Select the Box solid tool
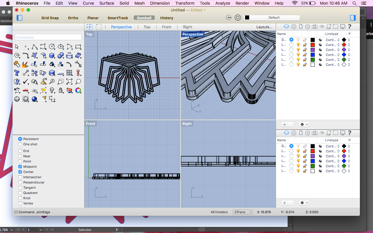This screenshot has width=373, height=233. [x=52, y=55]
